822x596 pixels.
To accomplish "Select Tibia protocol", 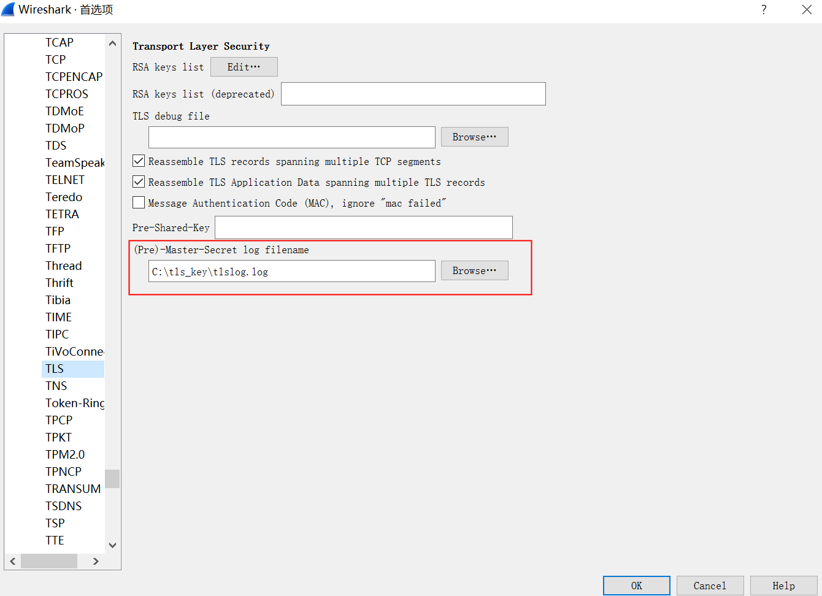I will (x=58, y=300).
